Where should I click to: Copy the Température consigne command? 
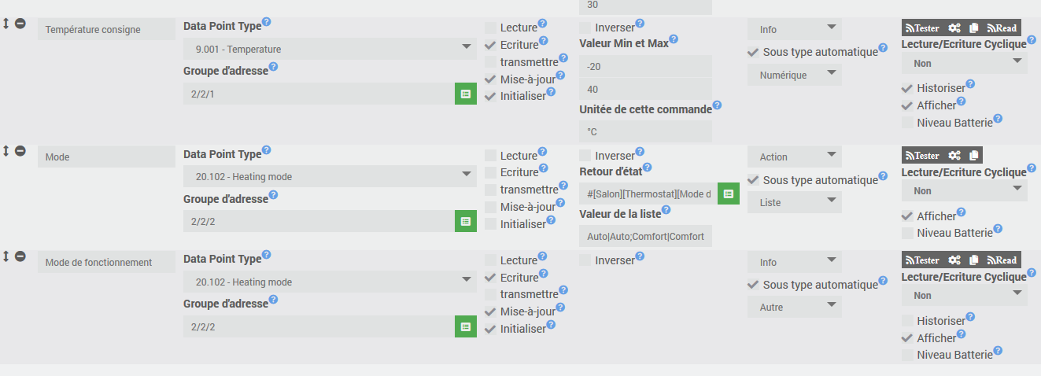coord(974,28)
